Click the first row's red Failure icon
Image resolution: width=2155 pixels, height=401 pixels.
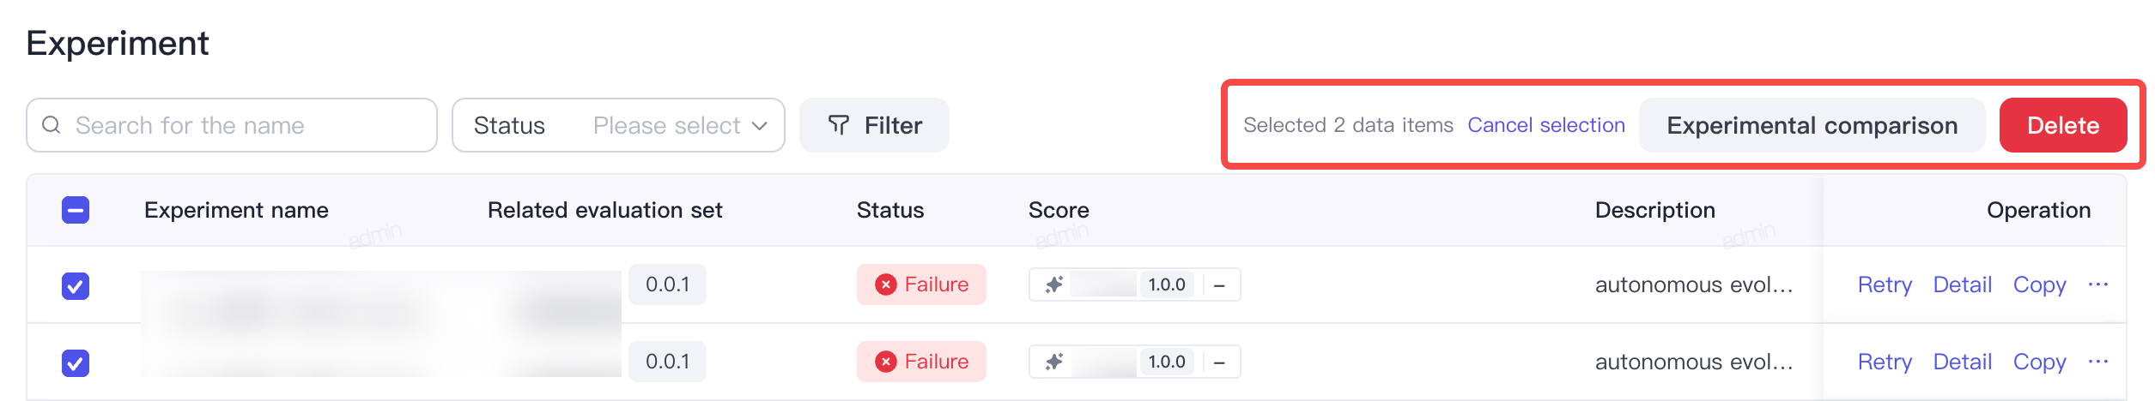pos(886,284)
